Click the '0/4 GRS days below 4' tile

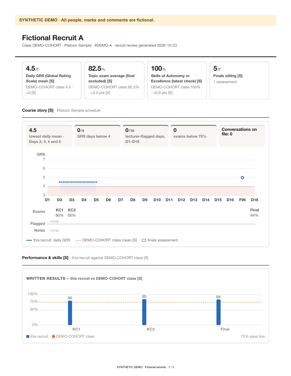pyautogui.click(x=98, y=136)
